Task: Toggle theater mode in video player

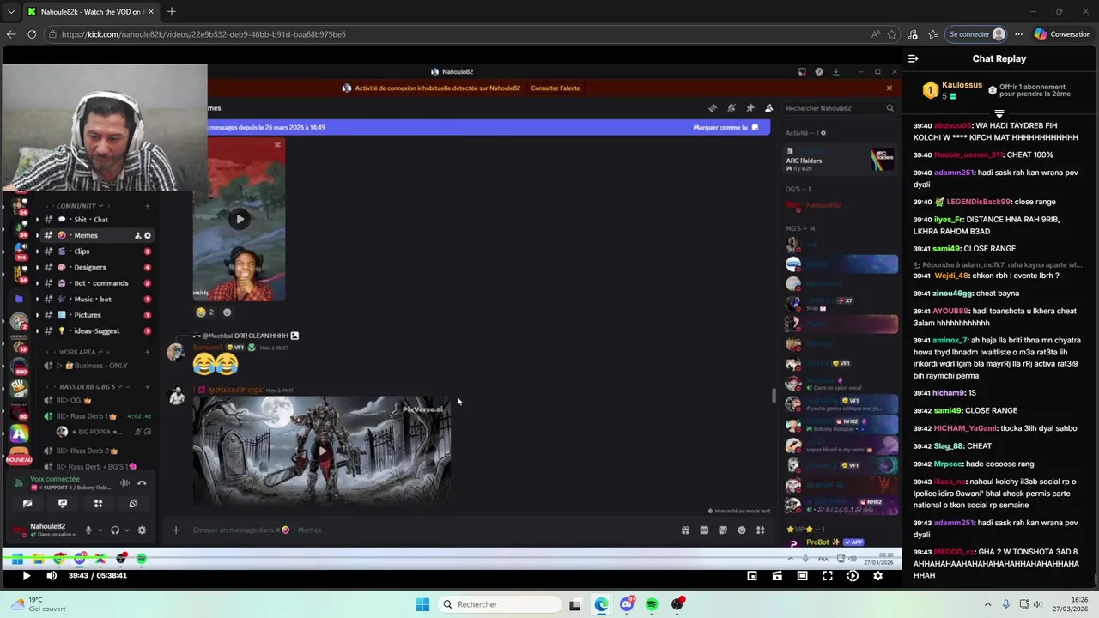Action: click(802, 576)
